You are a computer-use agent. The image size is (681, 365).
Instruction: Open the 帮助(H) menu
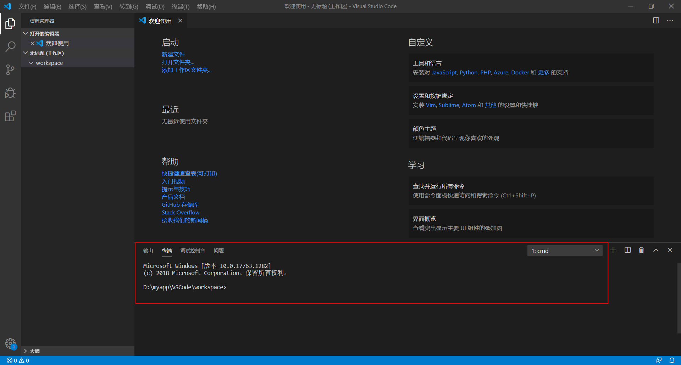point(206,6)
